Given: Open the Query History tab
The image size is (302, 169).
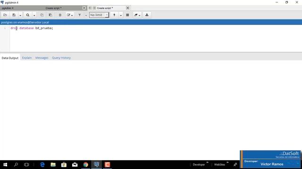Looking at the screenshot, I should pos(61,58).
